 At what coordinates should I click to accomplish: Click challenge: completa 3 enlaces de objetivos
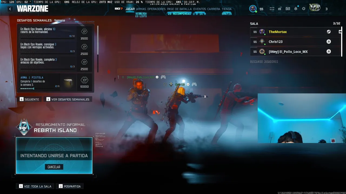pos(56,64)
